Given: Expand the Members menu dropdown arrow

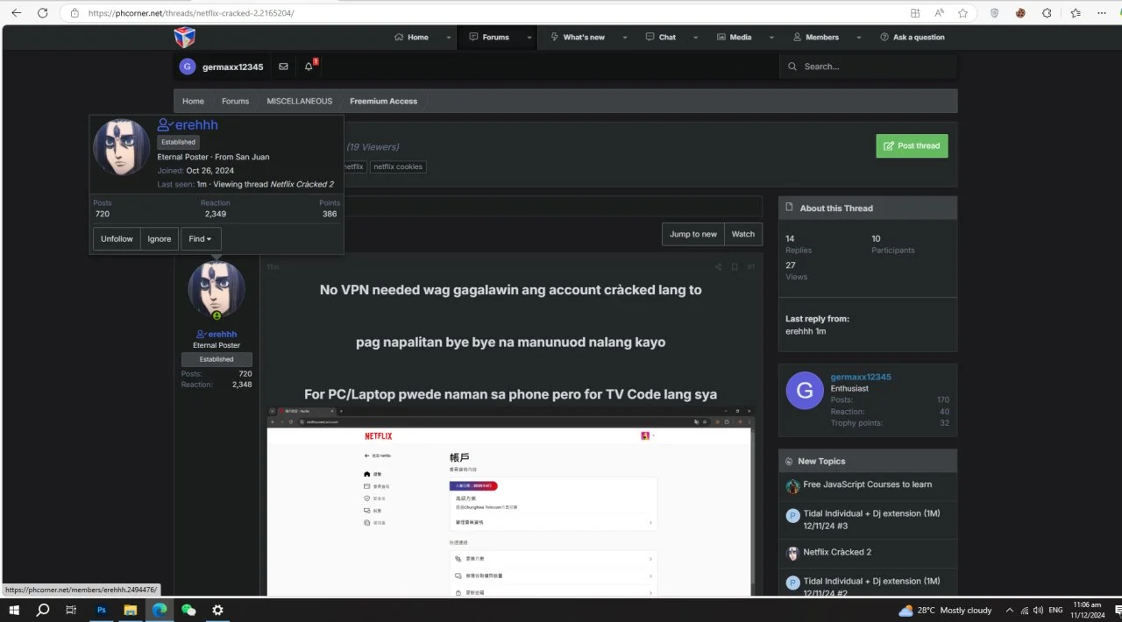Looking at the screenshot, I should click(x=859, y=38).
